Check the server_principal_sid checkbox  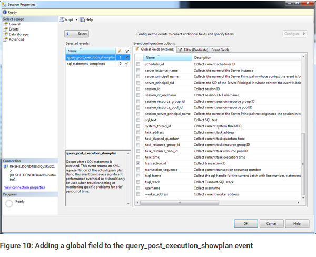click(x=138, y=83)
